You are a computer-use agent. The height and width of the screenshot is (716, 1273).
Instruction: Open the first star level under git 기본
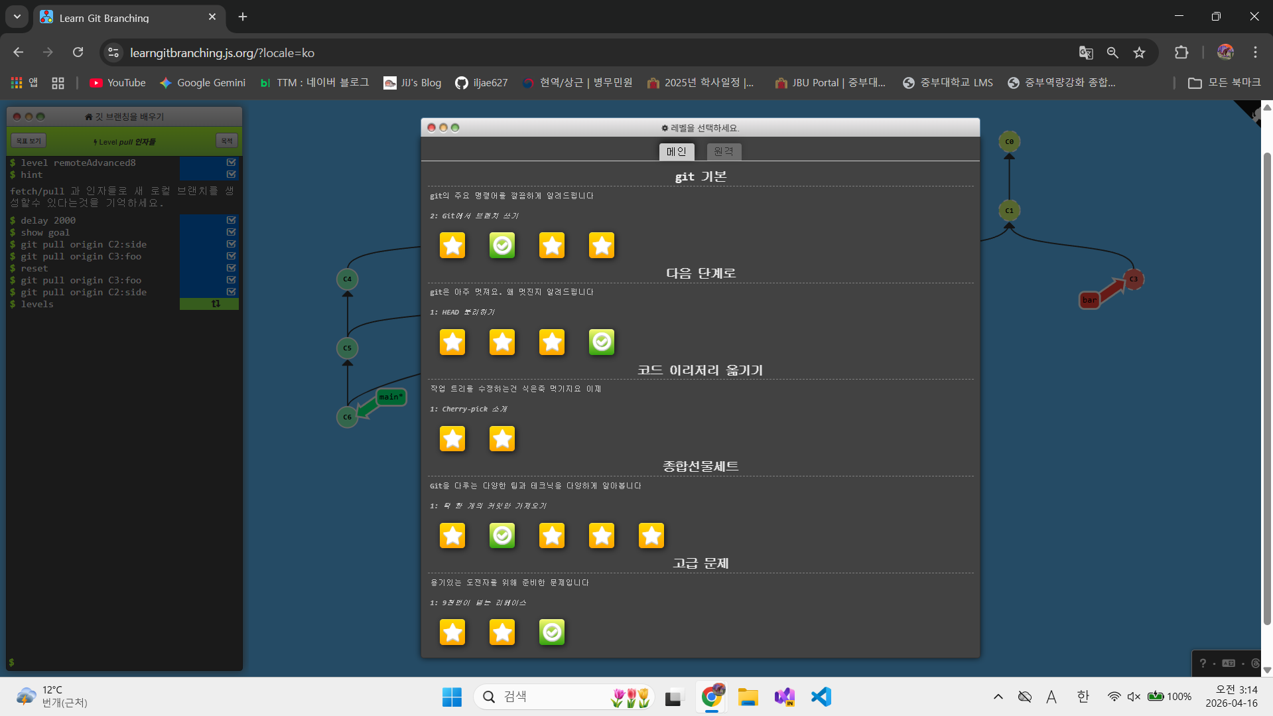coord(452,246)
